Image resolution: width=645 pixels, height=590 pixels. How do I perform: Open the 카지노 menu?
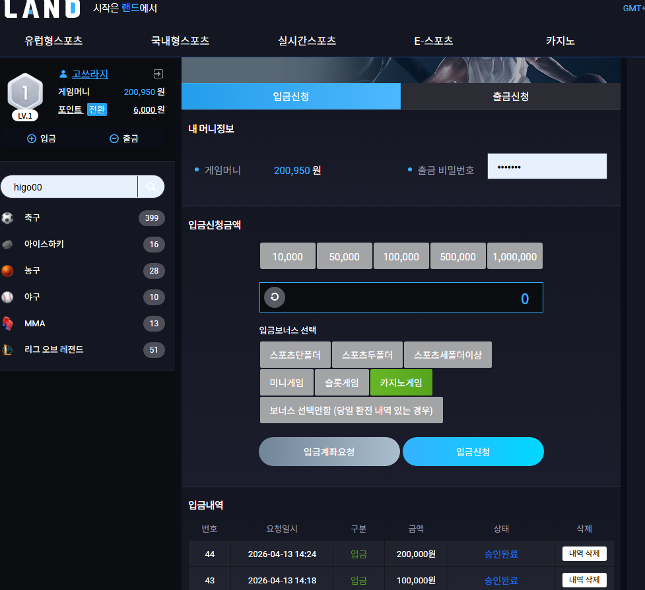coord(560,41)
